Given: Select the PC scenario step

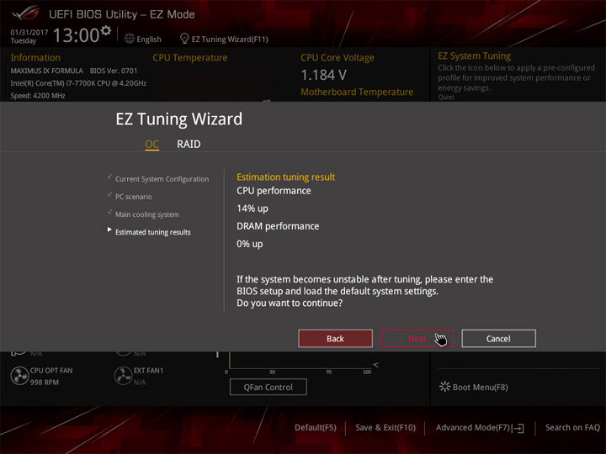Looking at the screenshot, I should point(133,197).
